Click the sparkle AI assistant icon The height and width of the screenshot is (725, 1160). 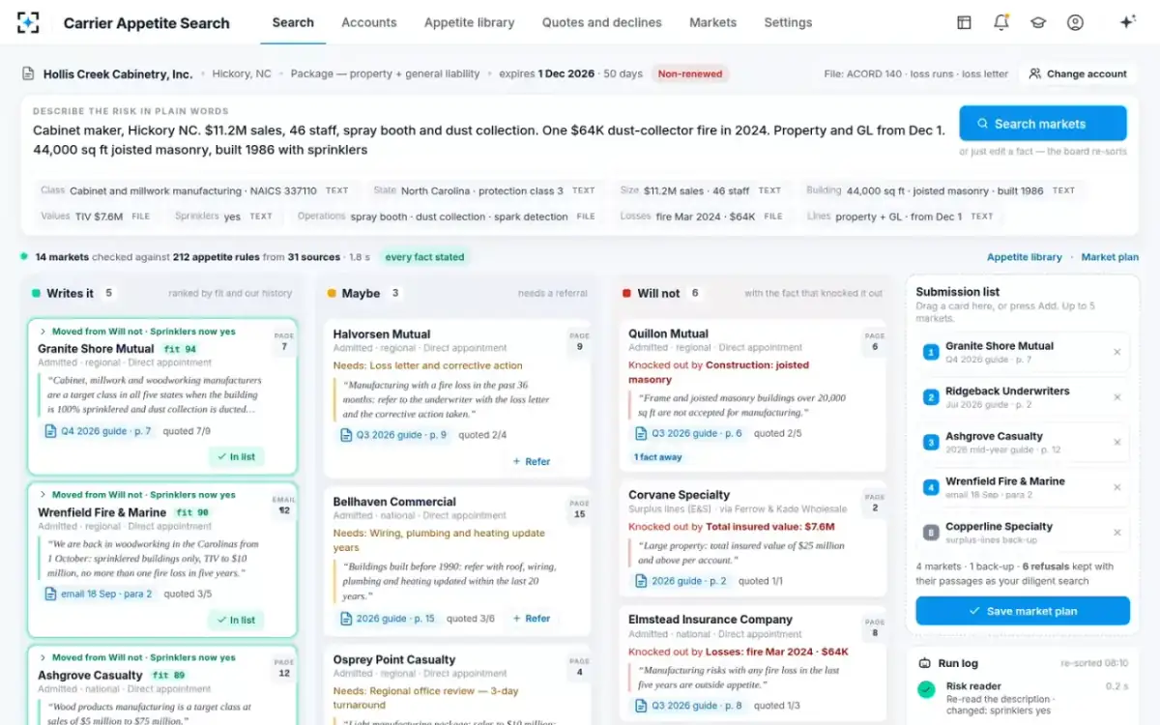(1127, 22)
